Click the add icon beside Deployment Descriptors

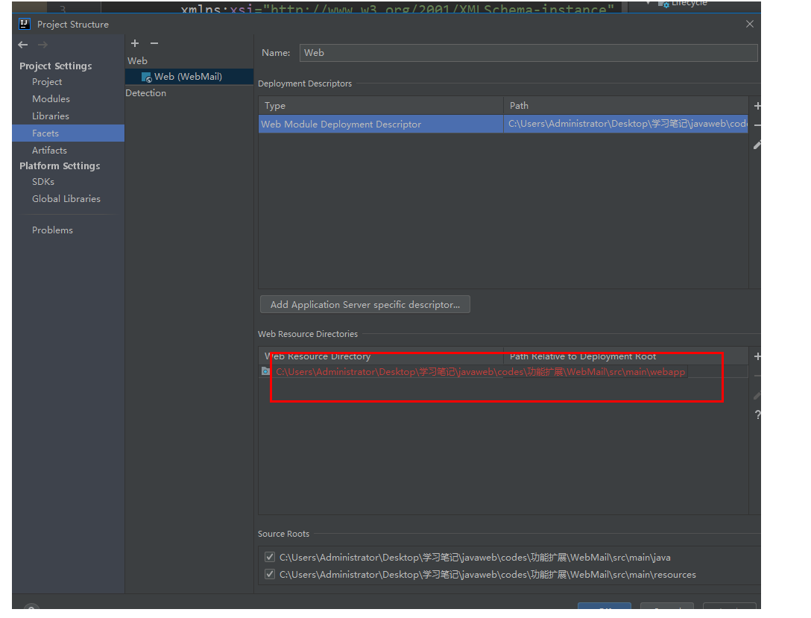pos(757,106)
